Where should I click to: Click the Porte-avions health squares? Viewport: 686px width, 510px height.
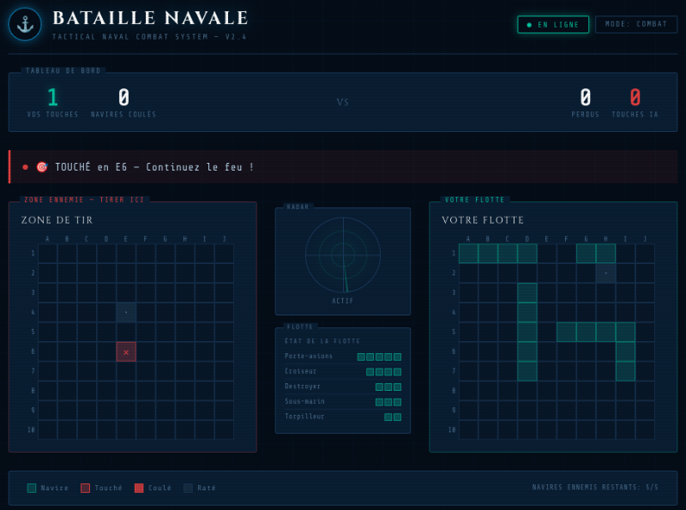[x=379, y=357]
